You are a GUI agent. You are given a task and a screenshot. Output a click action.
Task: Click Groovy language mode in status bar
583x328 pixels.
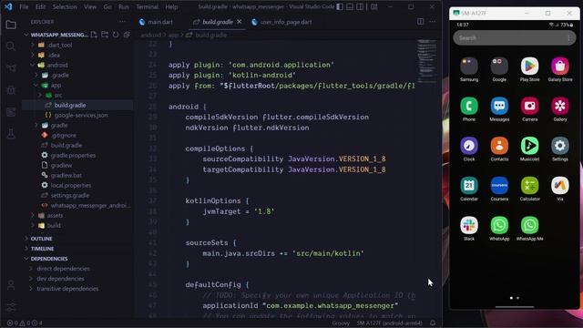[341, 323]
